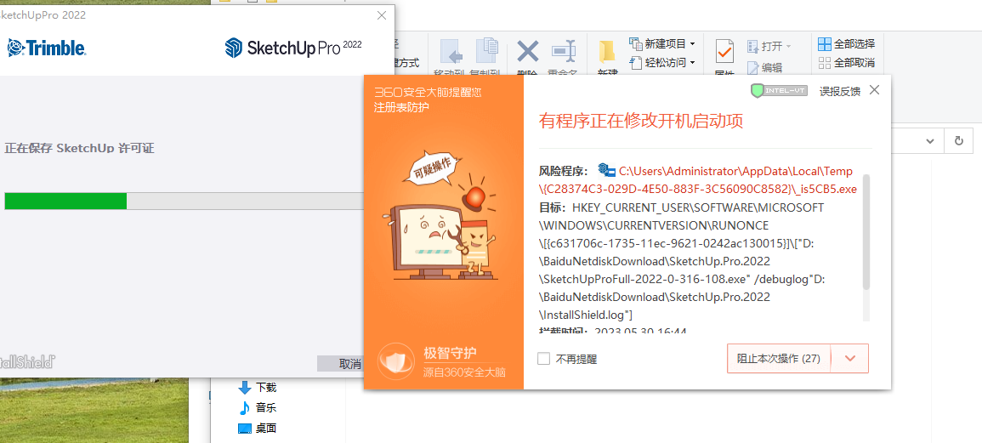Click the 有程序正在修改开机启动项 heading

coord(641,121)
